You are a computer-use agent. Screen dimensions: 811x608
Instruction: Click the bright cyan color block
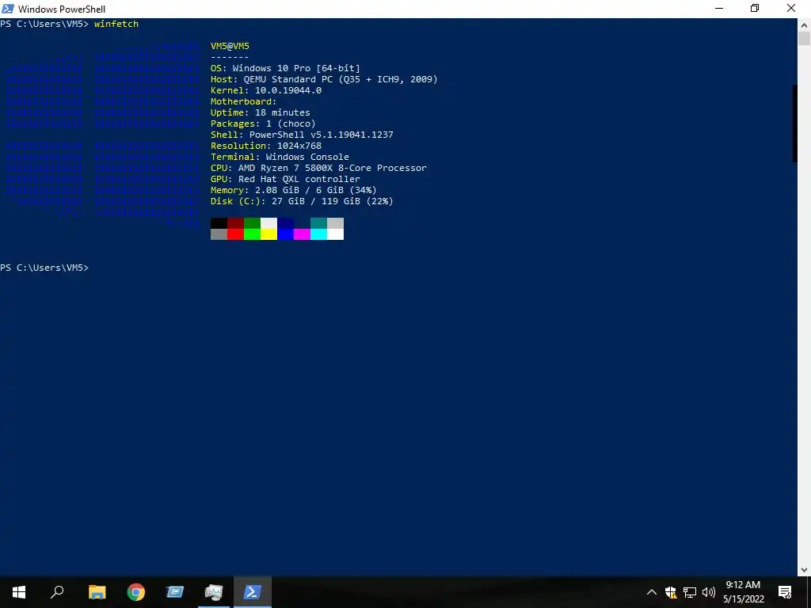coord(318,234)
